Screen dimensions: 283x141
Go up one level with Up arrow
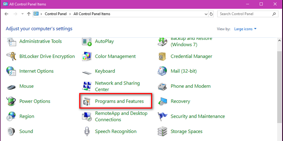(x=29, y=14)
